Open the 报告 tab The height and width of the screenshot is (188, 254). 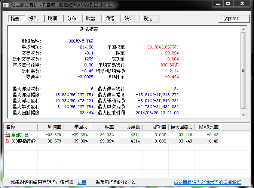[36, 19]
